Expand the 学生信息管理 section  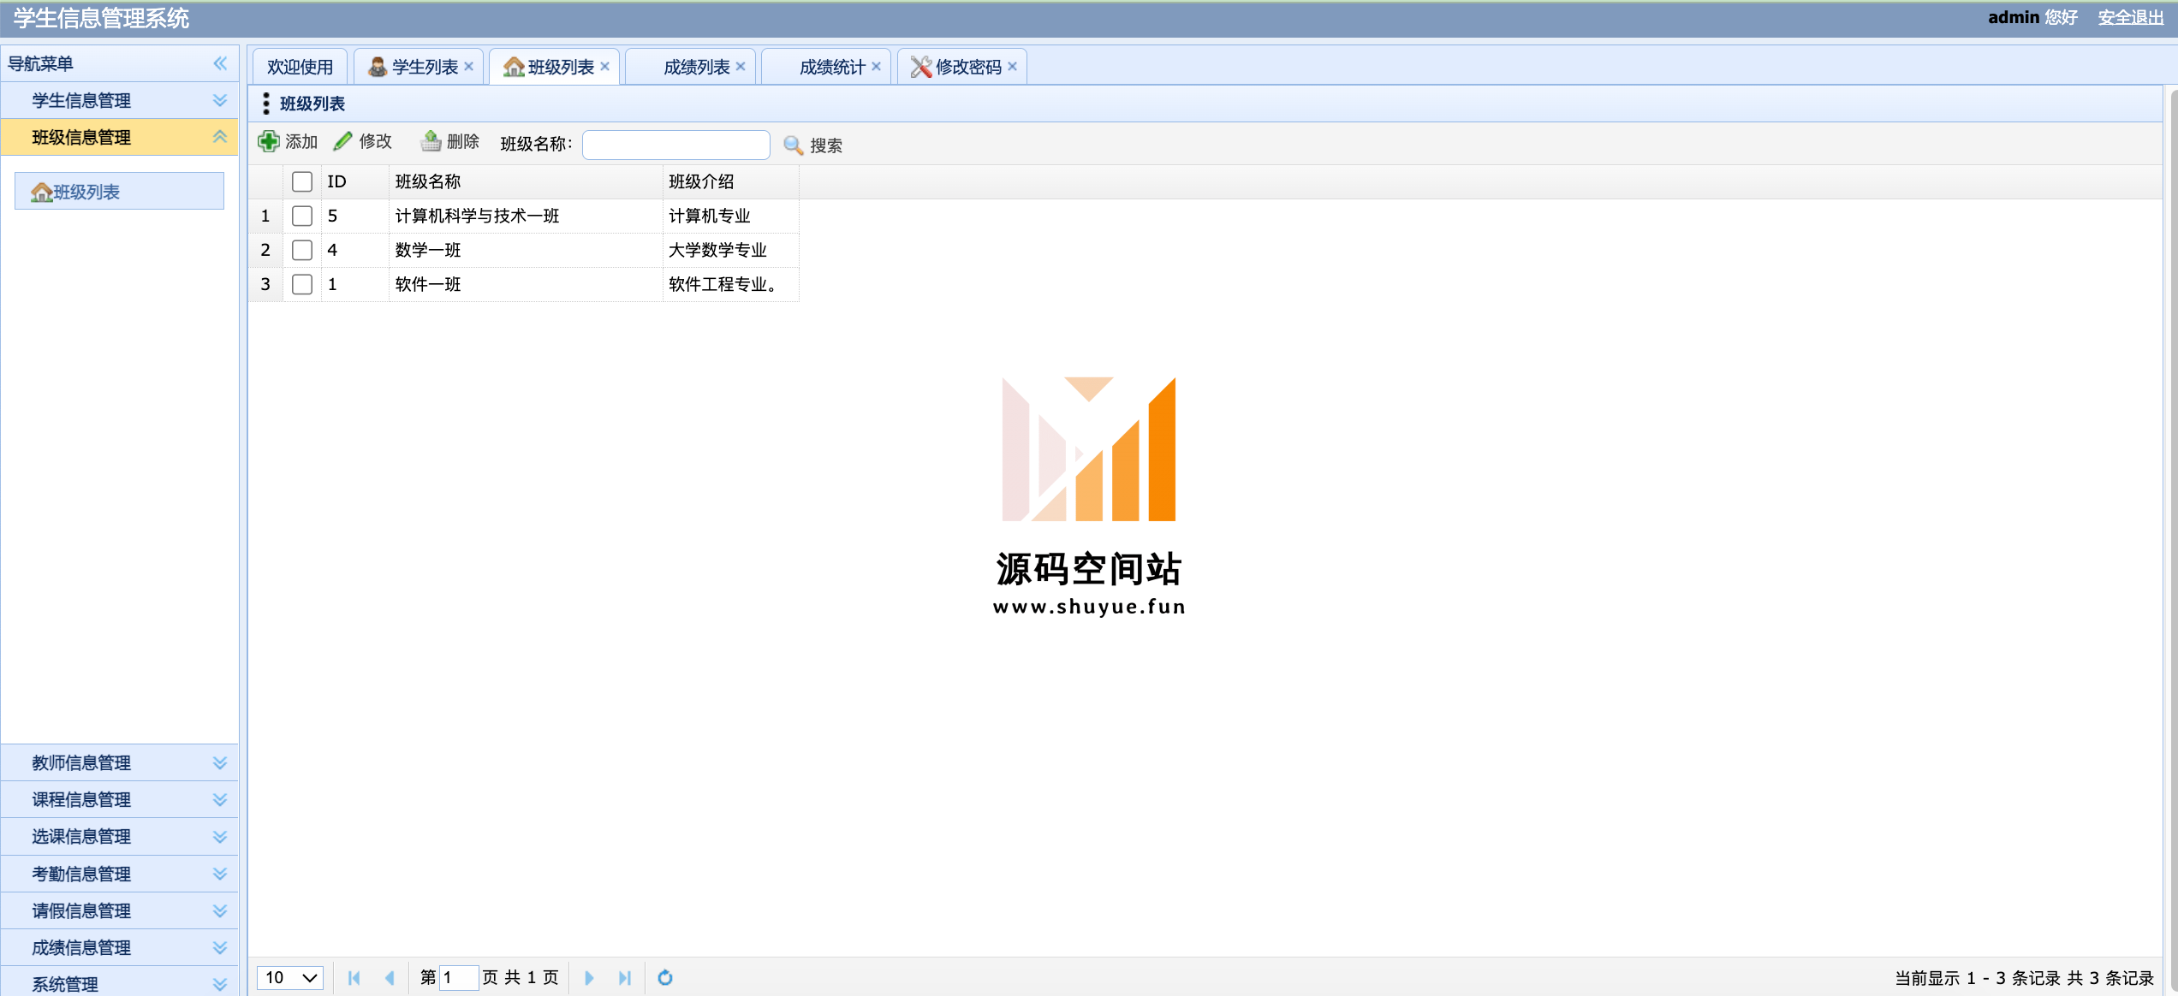pos(220,100)
